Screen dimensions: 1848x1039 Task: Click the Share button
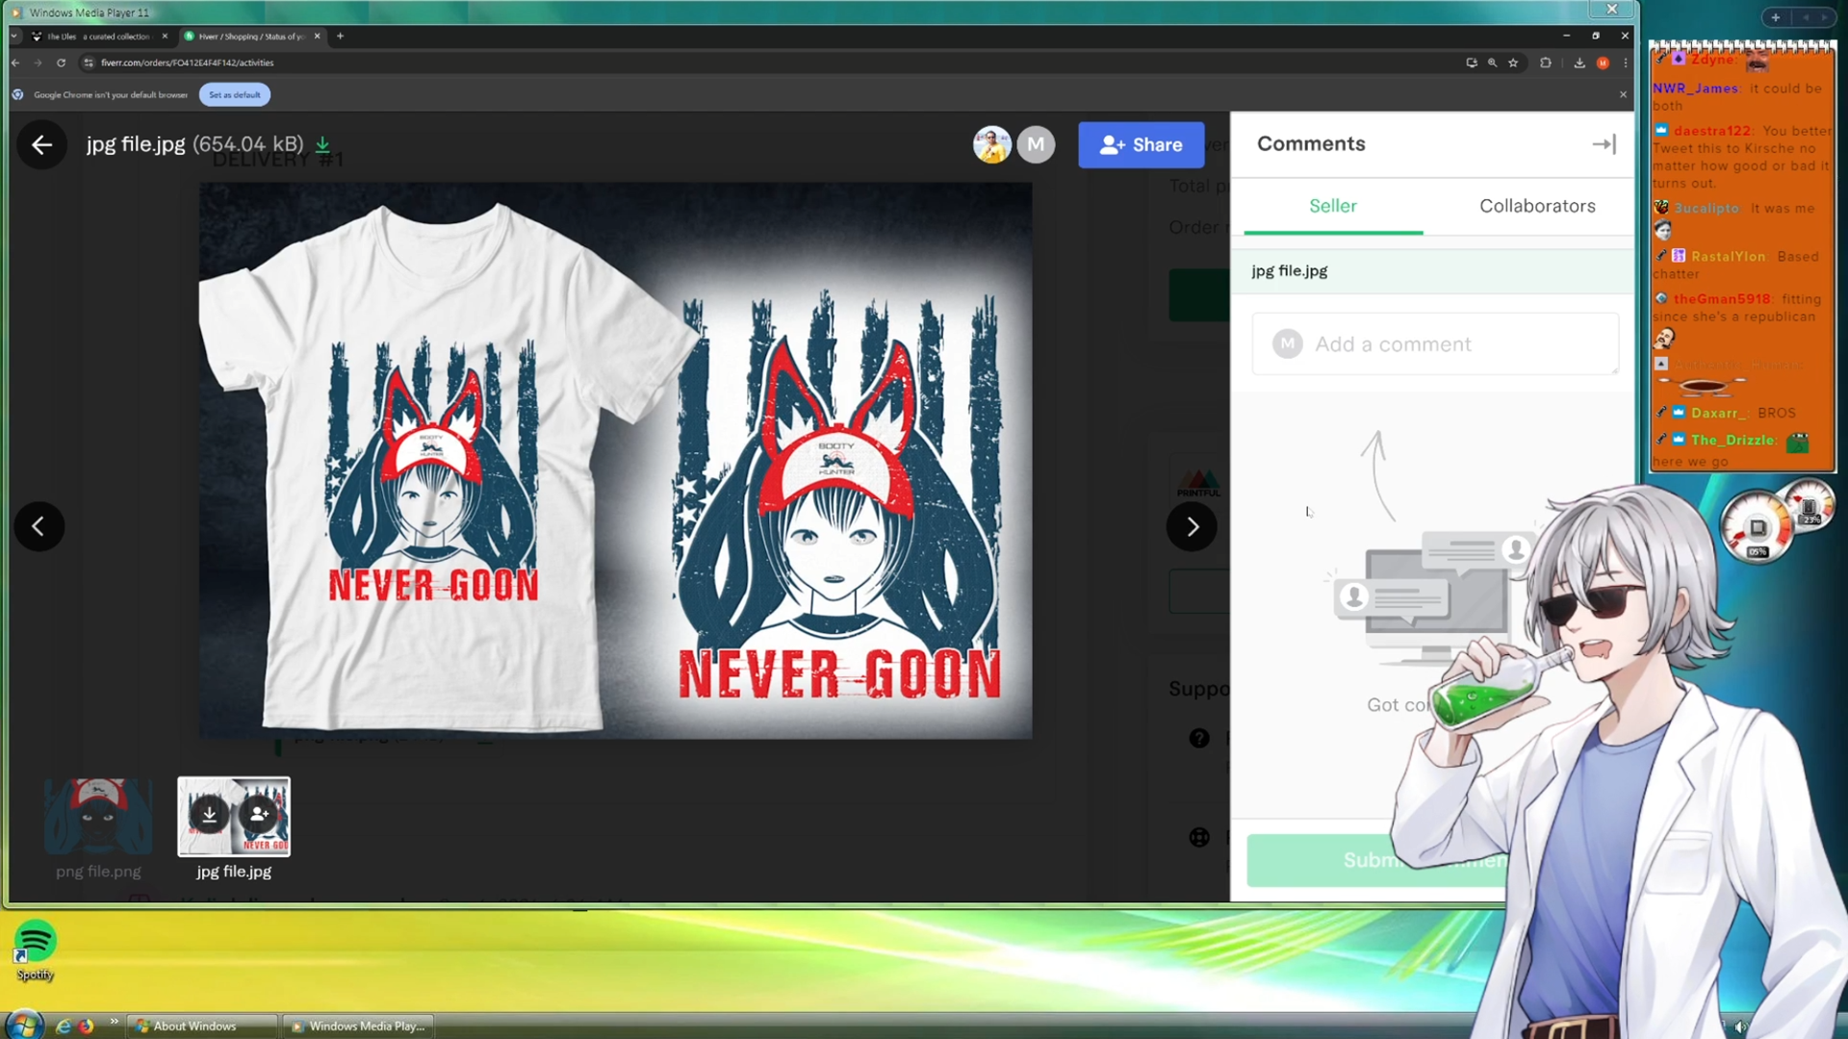click(x=1141, y=145)
